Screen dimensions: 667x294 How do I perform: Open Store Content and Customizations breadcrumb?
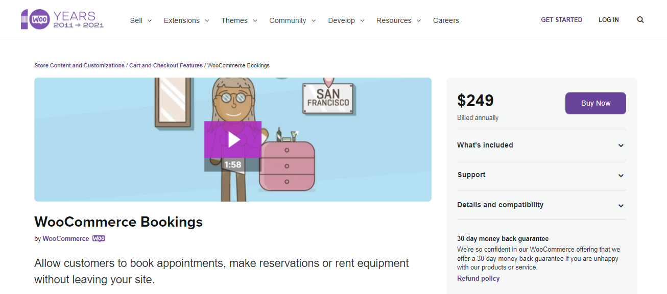[80, 65]
